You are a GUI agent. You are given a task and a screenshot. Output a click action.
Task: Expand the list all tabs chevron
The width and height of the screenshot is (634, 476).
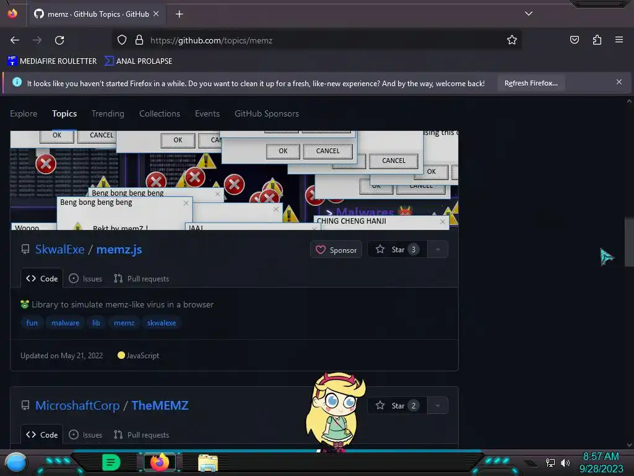coord(529,14)
